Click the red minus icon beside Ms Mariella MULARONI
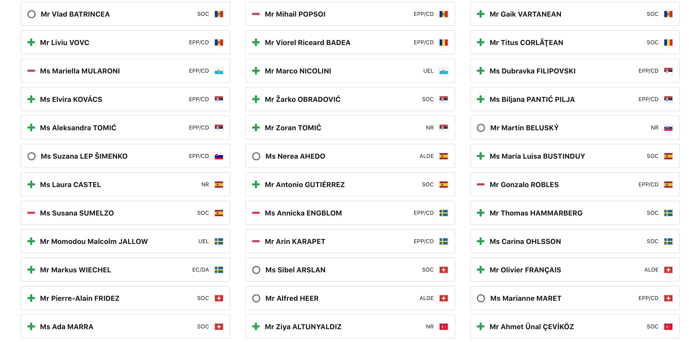 [x=31, y=71]
